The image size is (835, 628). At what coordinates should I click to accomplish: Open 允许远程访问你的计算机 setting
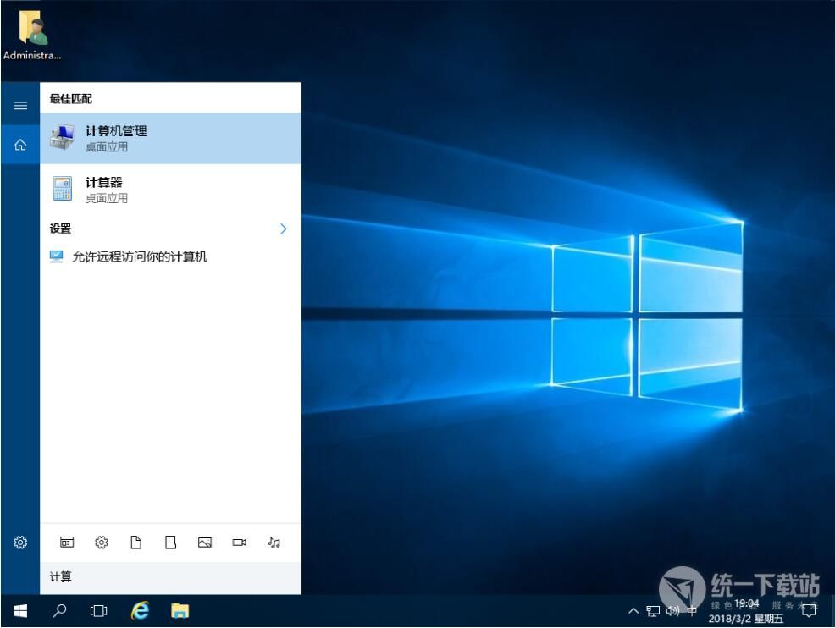pyautogui.click(x=170, y=257)
